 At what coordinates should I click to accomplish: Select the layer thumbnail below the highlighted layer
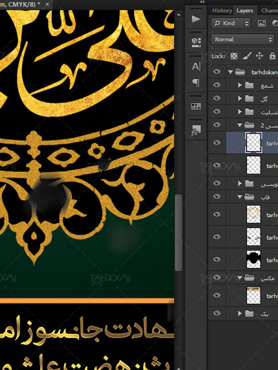(x=253, y=165)
